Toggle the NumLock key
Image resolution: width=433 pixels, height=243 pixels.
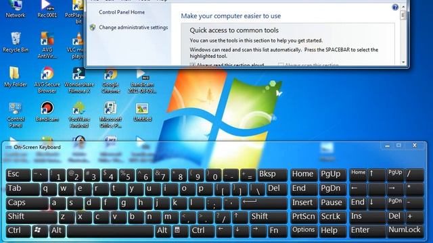pos(405,231)
